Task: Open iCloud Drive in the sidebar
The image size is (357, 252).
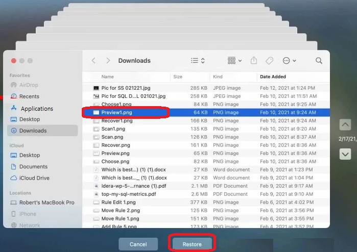Action: tap(35, 178)
